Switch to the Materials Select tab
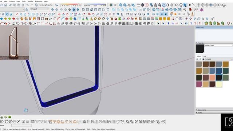The width and height of the screenshot is (233, 131). coord(199,56)
